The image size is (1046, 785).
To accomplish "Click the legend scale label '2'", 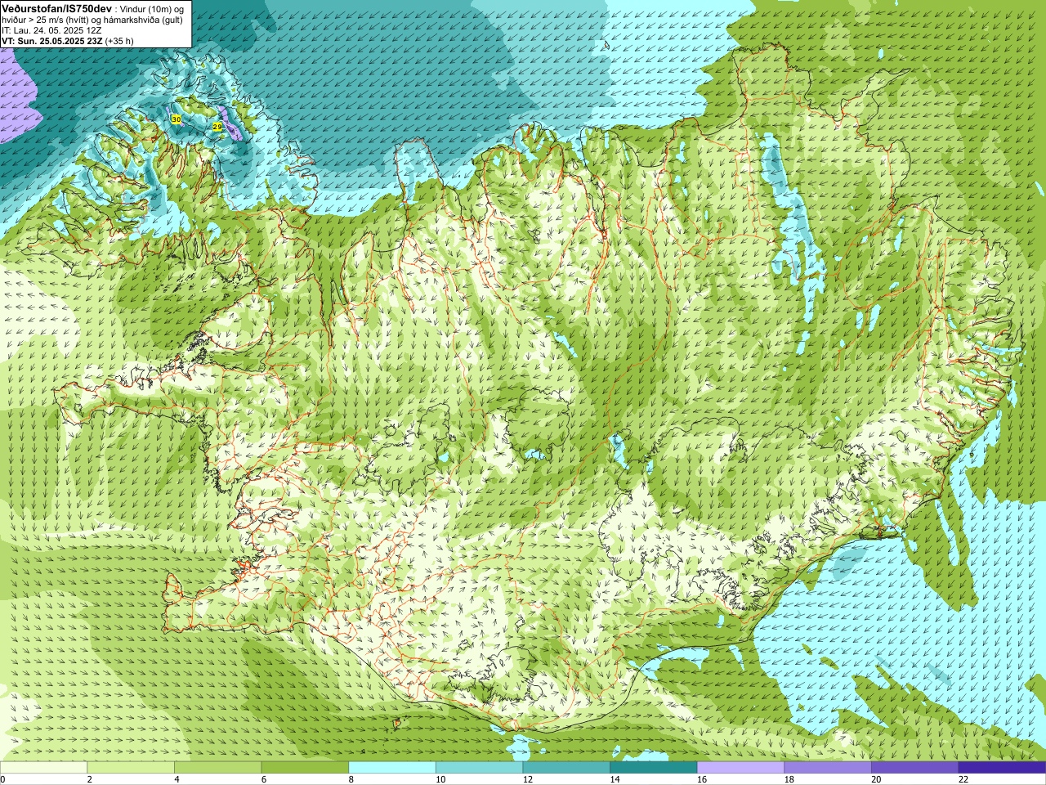I will [x=89, y=779].
